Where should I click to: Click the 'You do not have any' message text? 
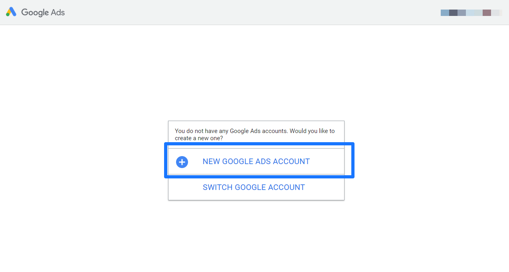tap(255, 131)
